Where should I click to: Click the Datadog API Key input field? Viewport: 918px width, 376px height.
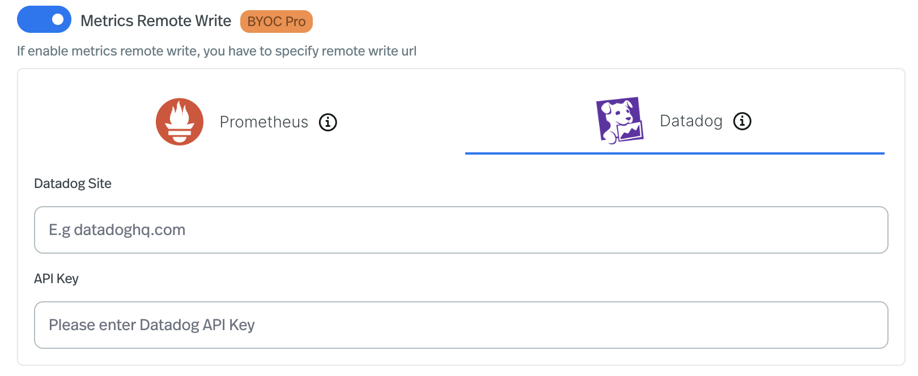point(459,324)
